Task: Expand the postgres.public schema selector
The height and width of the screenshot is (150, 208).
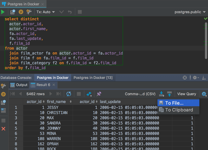Action: click(x=190, y=12)
